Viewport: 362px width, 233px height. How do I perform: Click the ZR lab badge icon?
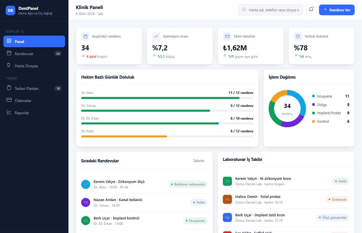coord(227,181)
